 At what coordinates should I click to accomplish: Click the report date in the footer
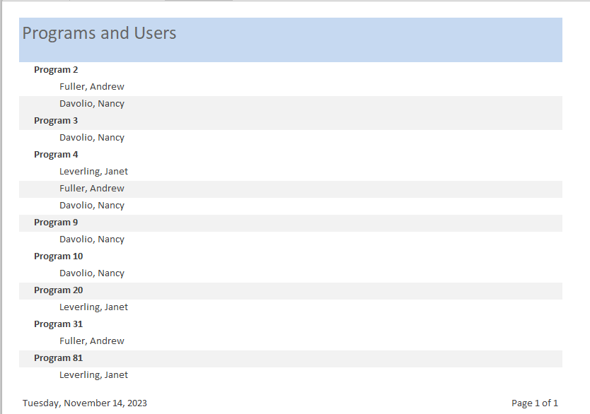point(85,403)
